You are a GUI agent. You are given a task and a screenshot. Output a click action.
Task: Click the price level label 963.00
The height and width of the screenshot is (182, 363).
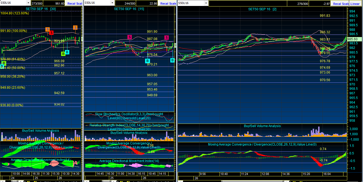[152, 75]
